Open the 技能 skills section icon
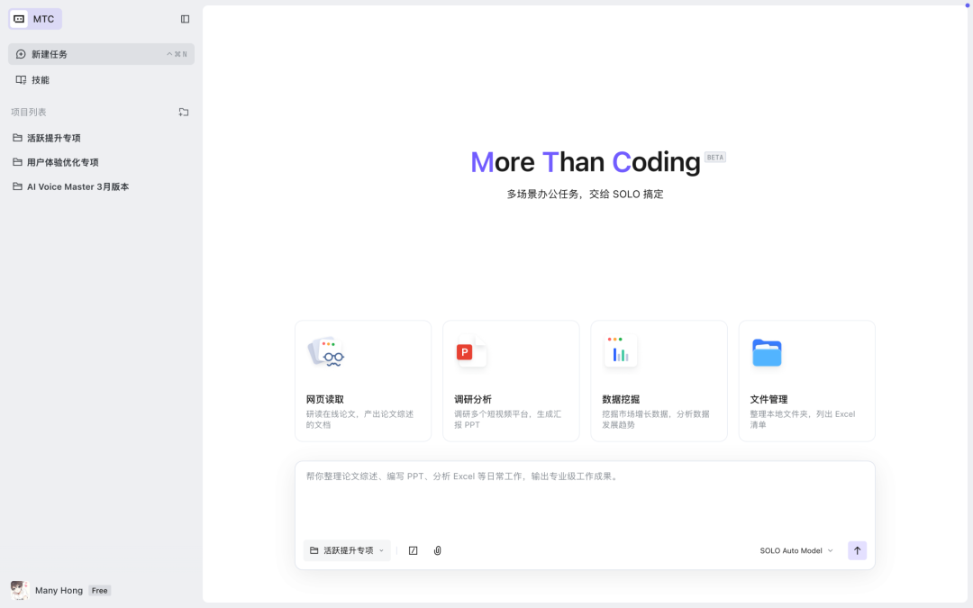The image size is (973, 608). click(x=20, y=79)
